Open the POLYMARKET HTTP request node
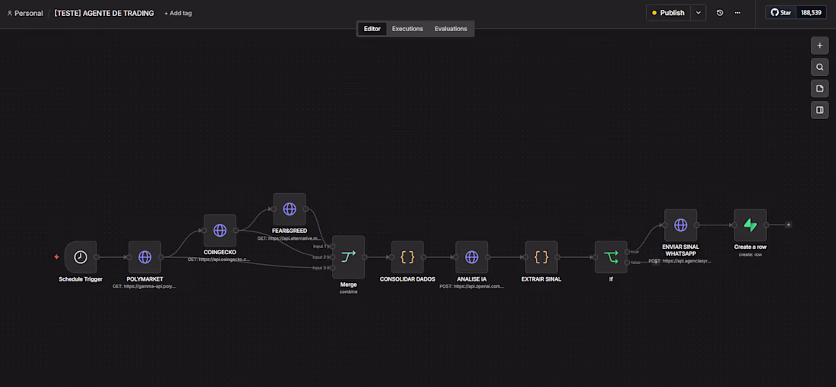The width and height of the screenshot is (836, 387). 144,256
